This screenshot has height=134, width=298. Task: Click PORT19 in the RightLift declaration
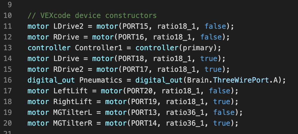tap(144, 102)
